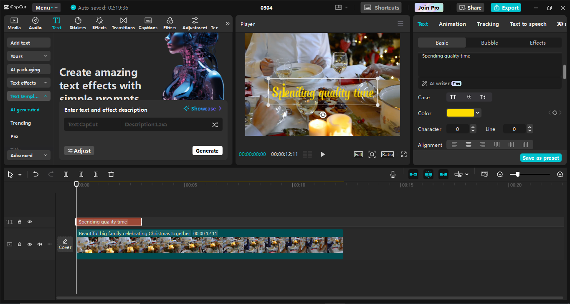
Task: Open the Transitions panel
Action: click(123, 23)
